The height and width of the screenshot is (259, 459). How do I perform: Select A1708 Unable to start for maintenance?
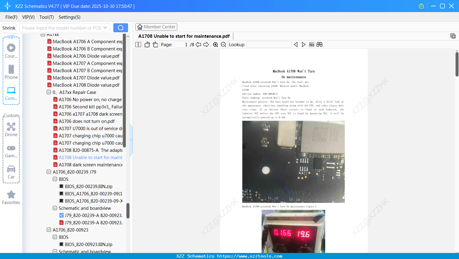pos(88,158)
